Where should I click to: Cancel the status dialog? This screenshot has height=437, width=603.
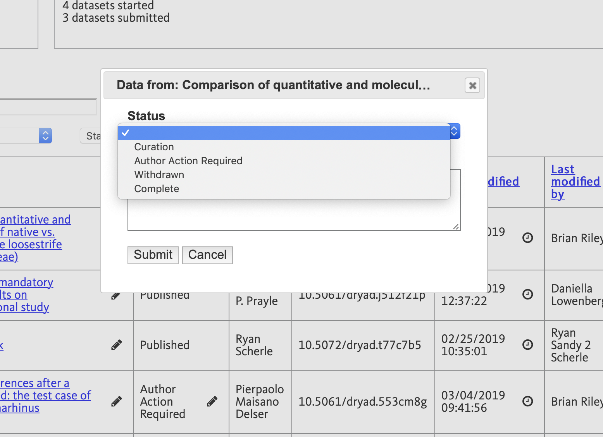[x=207, y=255]
